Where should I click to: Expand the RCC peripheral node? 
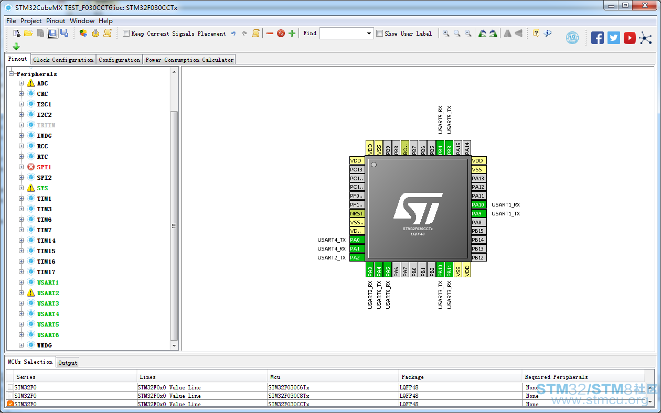[x=22, y=146]
